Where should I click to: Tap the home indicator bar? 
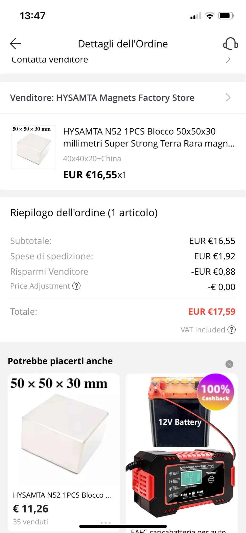point(123,526)
